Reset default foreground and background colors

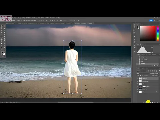pyautogui.click(x=2, y=55)
